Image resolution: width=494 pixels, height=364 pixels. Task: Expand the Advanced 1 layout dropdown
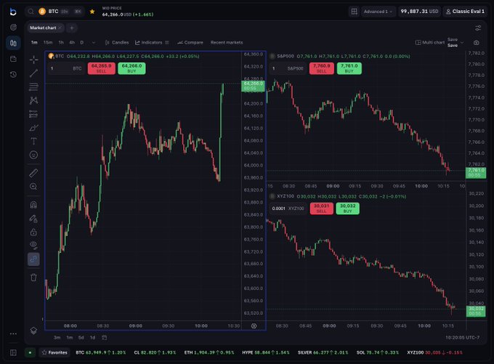(378, 12)
